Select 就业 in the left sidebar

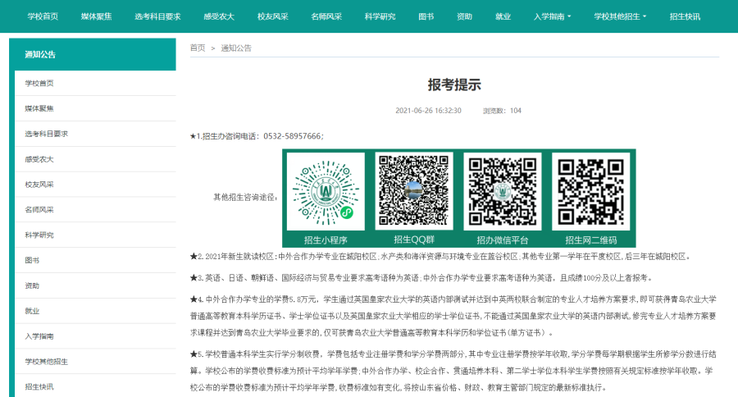[x=32, y=311]
